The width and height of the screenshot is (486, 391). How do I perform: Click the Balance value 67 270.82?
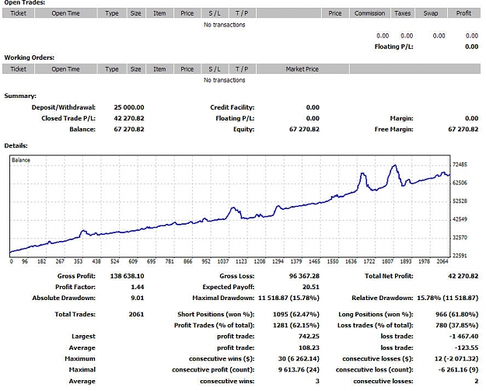tap(129, 129)
